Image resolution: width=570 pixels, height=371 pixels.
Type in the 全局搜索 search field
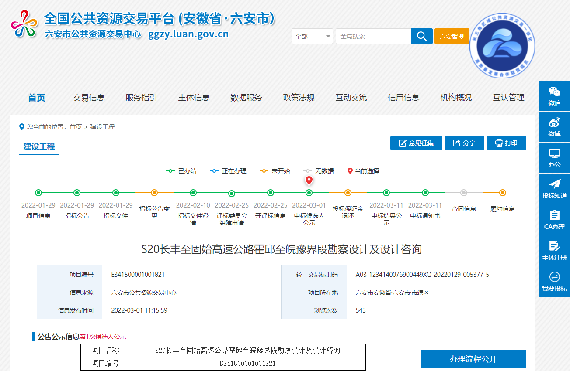coord(373,37)
